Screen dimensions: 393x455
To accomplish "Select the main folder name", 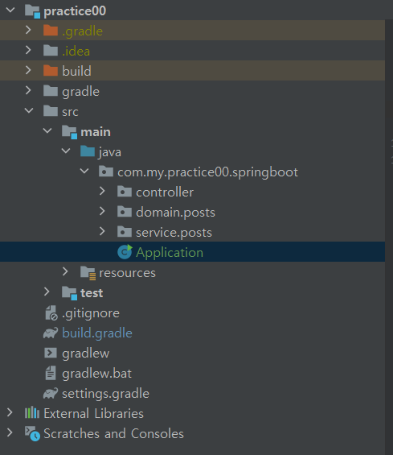I will click(x=96, y=132).
